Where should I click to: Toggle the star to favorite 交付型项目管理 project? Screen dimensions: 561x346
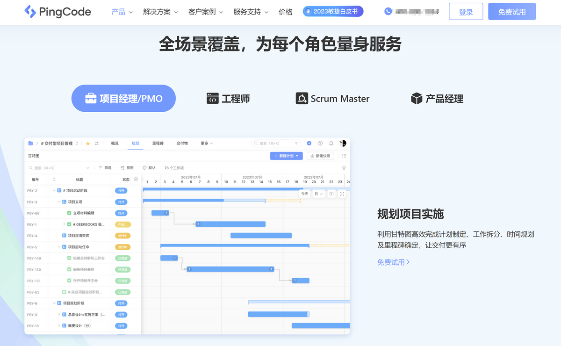click(87, 144)
